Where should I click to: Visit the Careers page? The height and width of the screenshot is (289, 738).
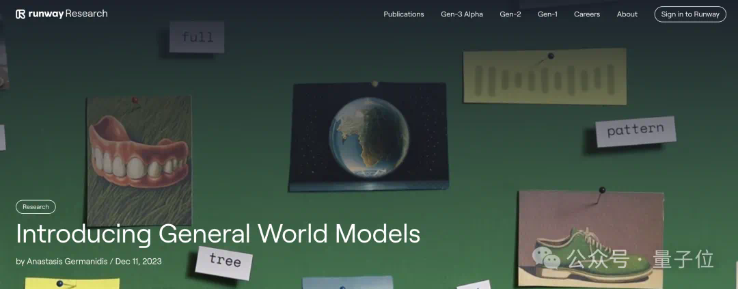coord(587,14)
